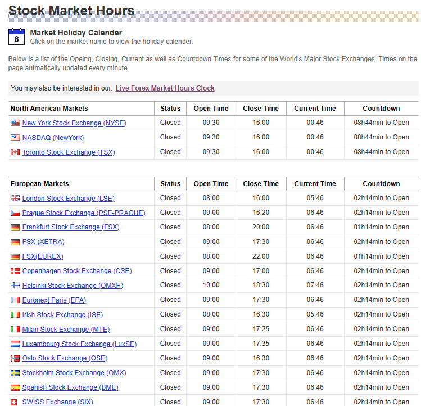The width and height of the screenshot is (421, 406).
Task: Click Helsinki current time 07:46
Action: (x=315, y=285)
